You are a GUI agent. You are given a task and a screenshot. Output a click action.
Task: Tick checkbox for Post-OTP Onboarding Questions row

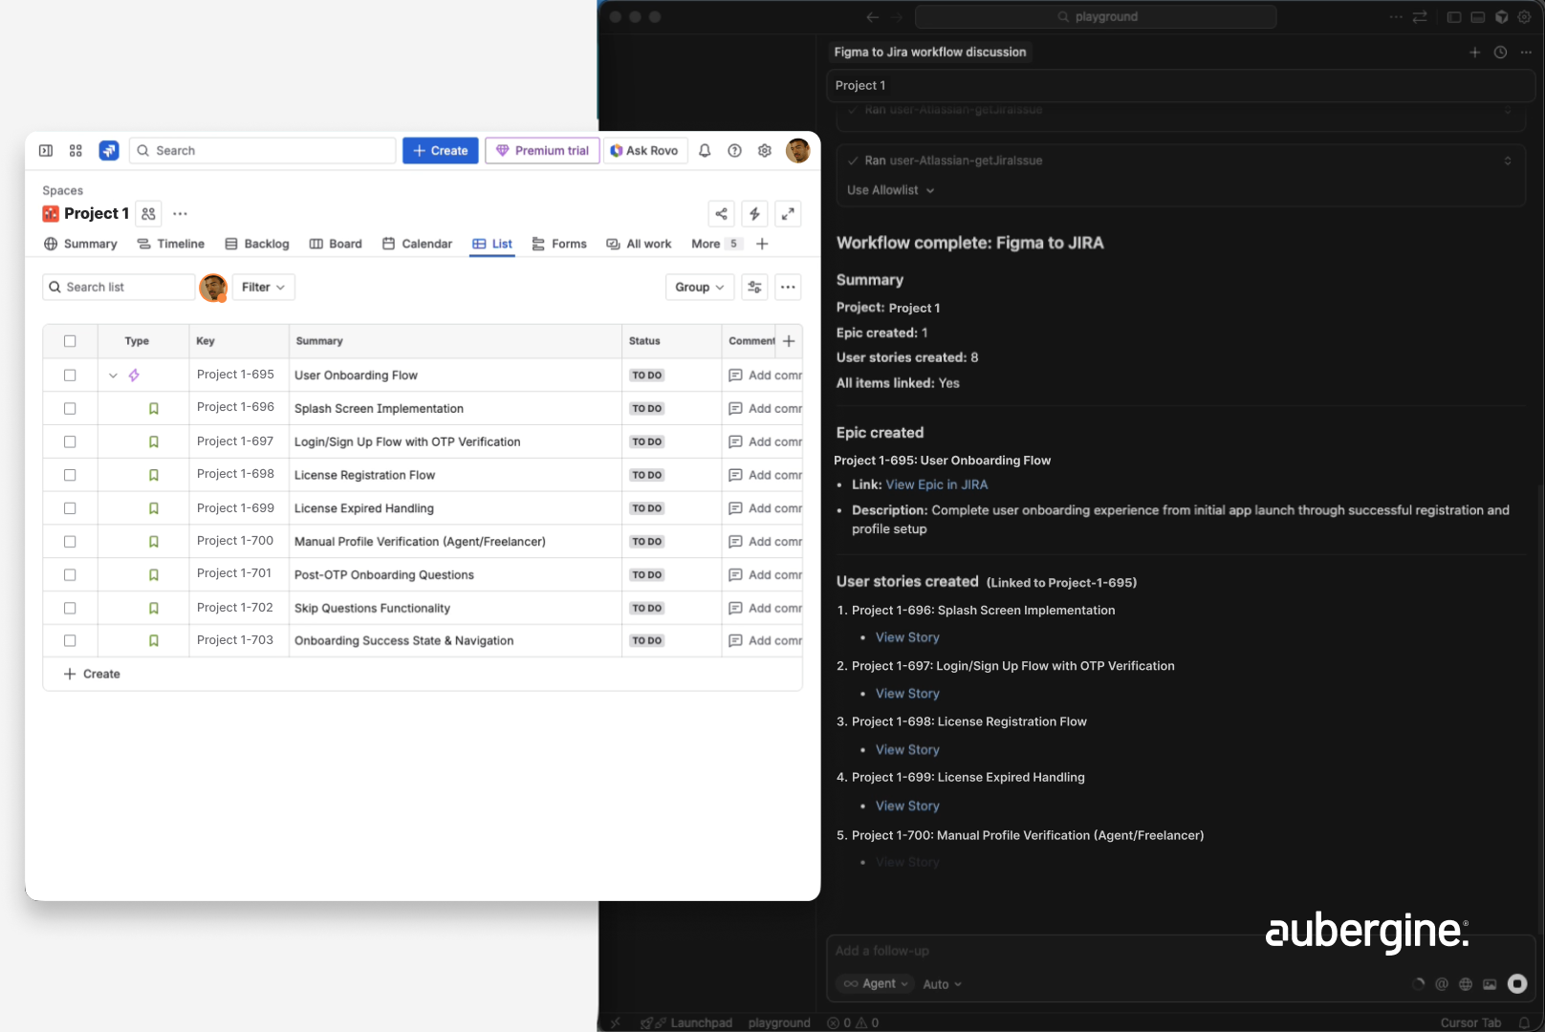70,575
